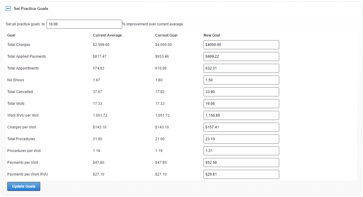363x197 pixels.
Task: Click the Work RVU per Visit goal field
Action: [x=241, y=115]
